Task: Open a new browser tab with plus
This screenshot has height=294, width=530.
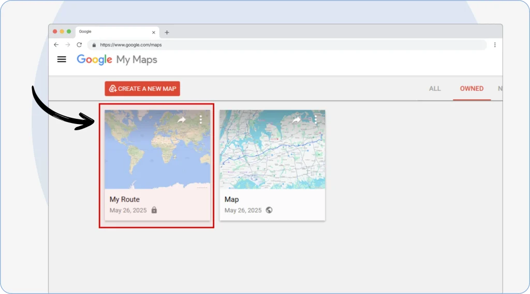Action: click(x=167, y=33)
